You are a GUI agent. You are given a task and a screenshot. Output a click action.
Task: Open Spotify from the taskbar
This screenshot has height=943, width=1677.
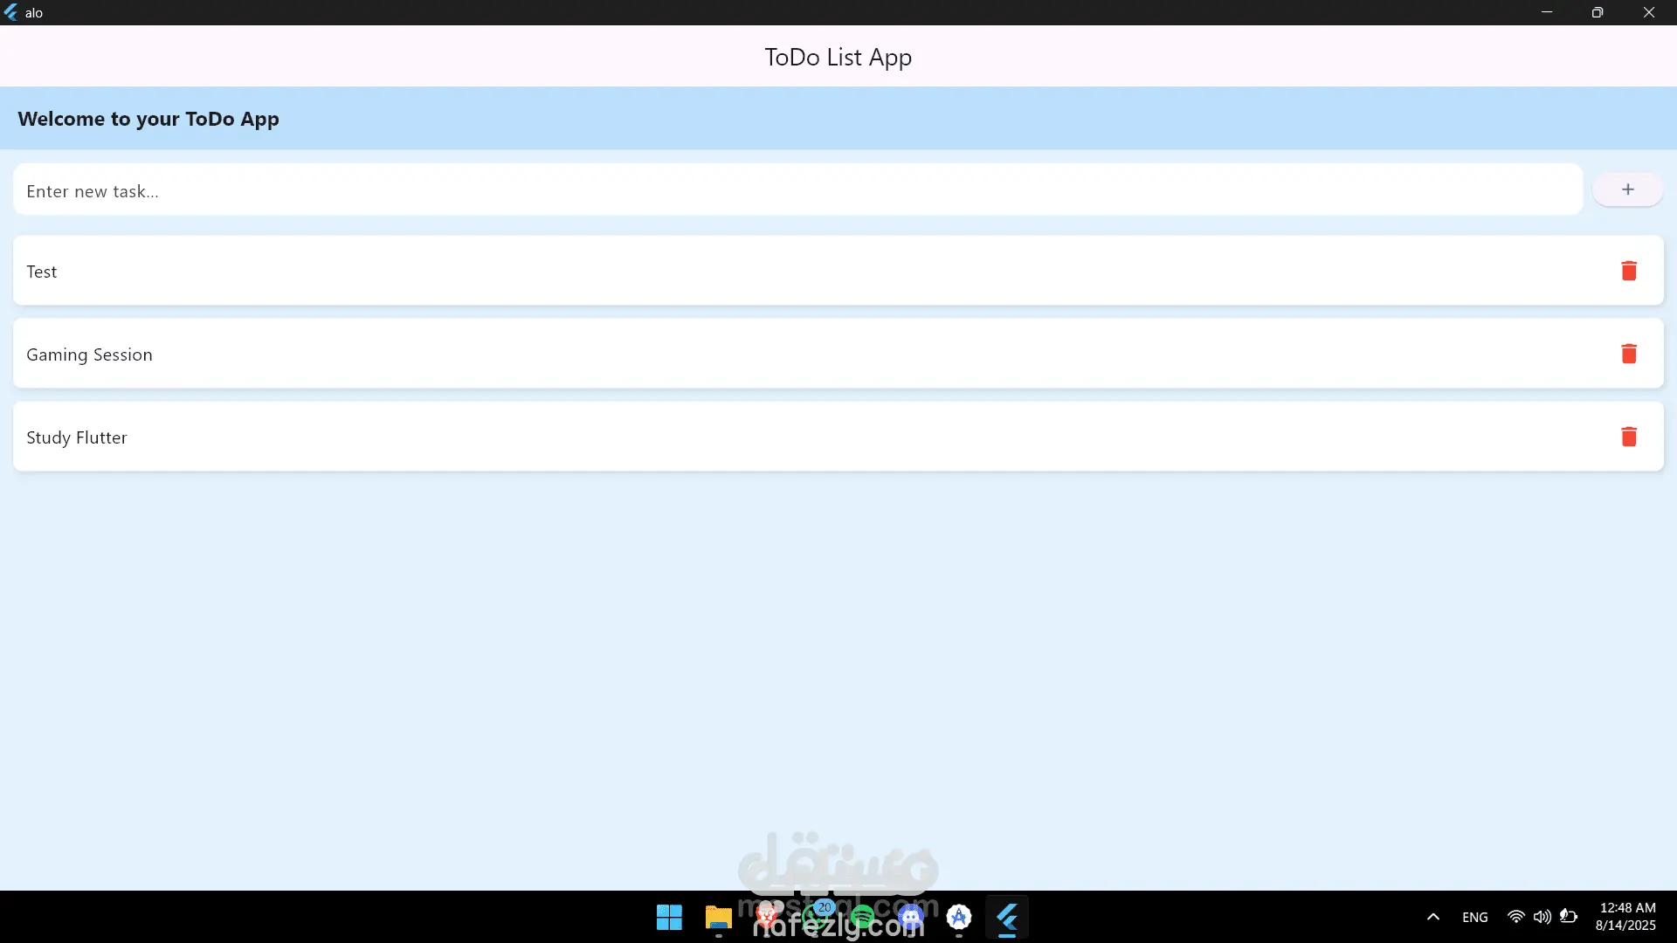(x=863, y=917)
